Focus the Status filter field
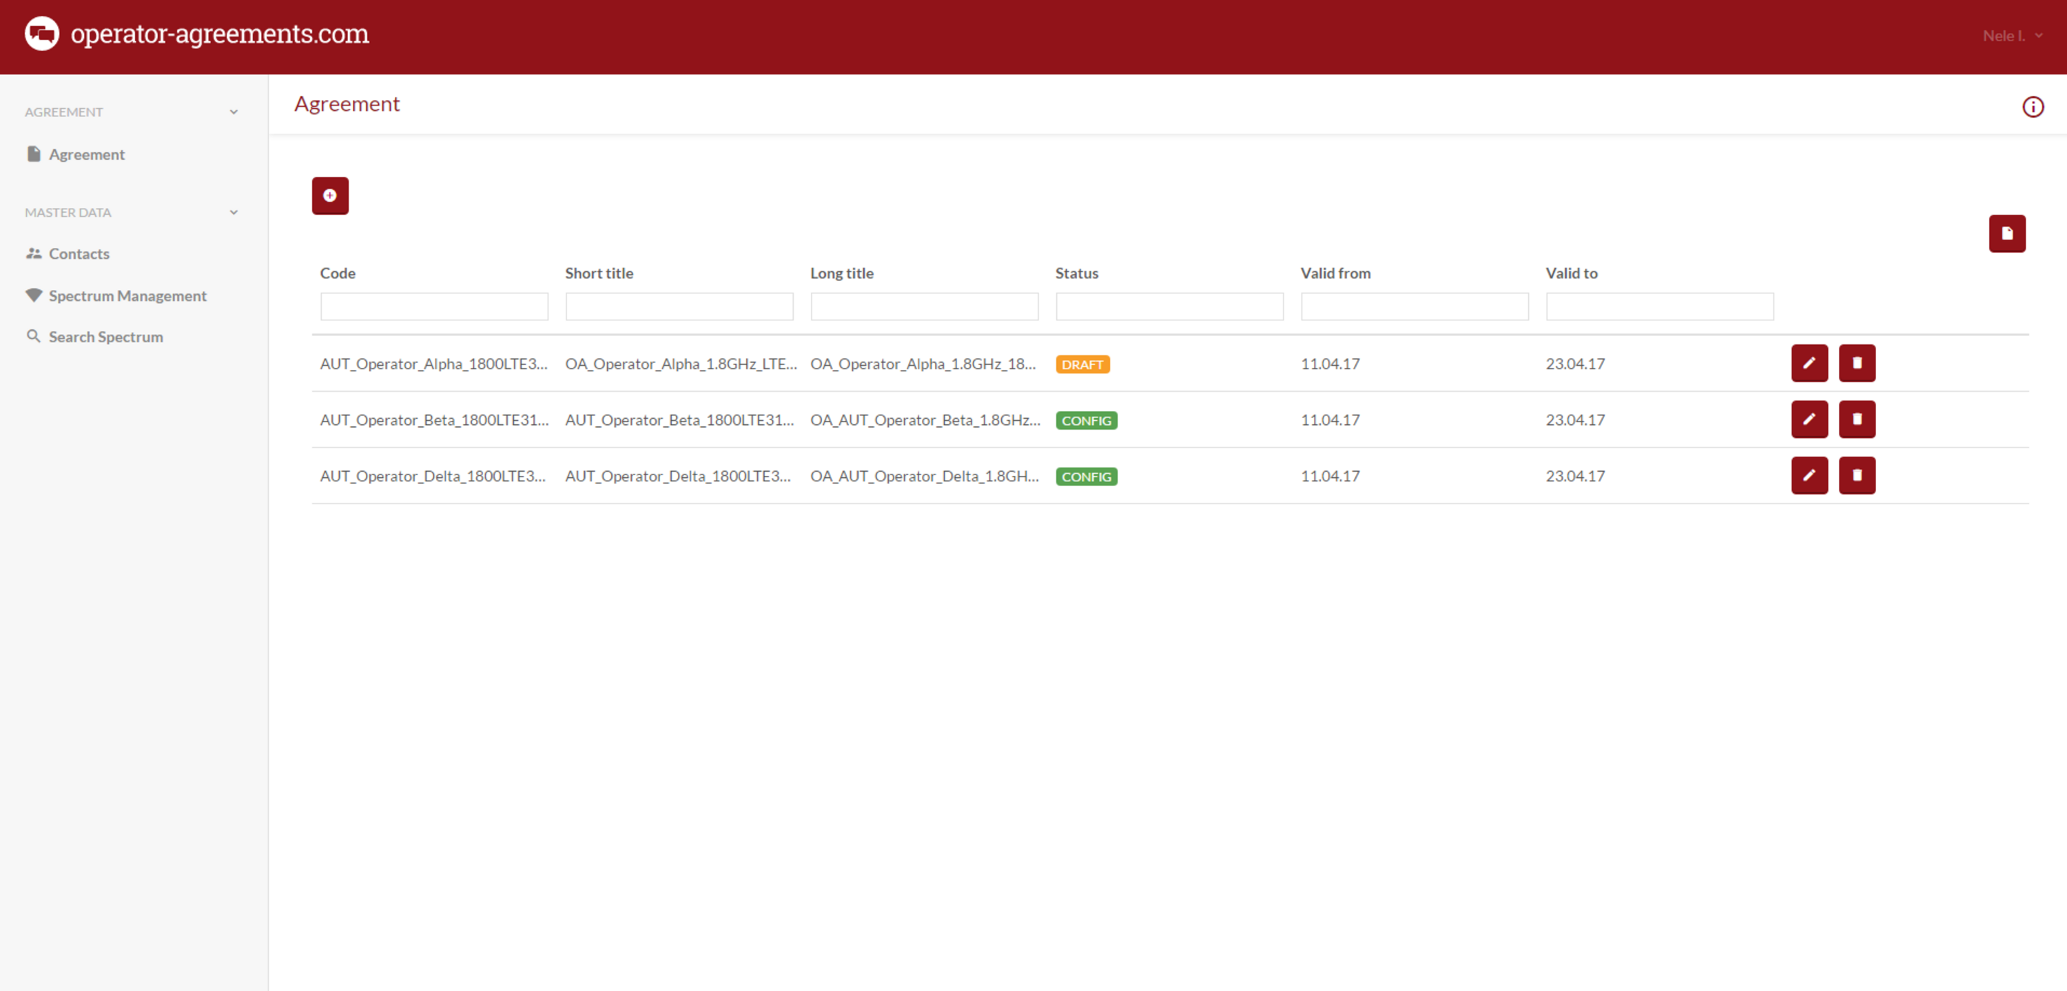Image resolution: width=2067 pixels, height=991 pixels. tap(1169, 306)
